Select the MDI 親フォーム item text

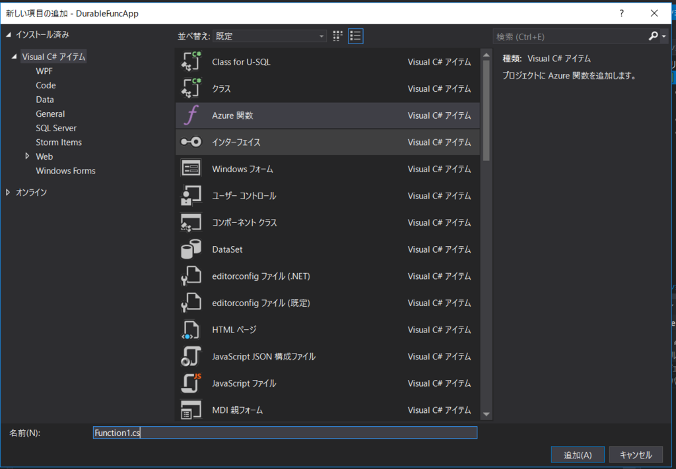[237, 410]
